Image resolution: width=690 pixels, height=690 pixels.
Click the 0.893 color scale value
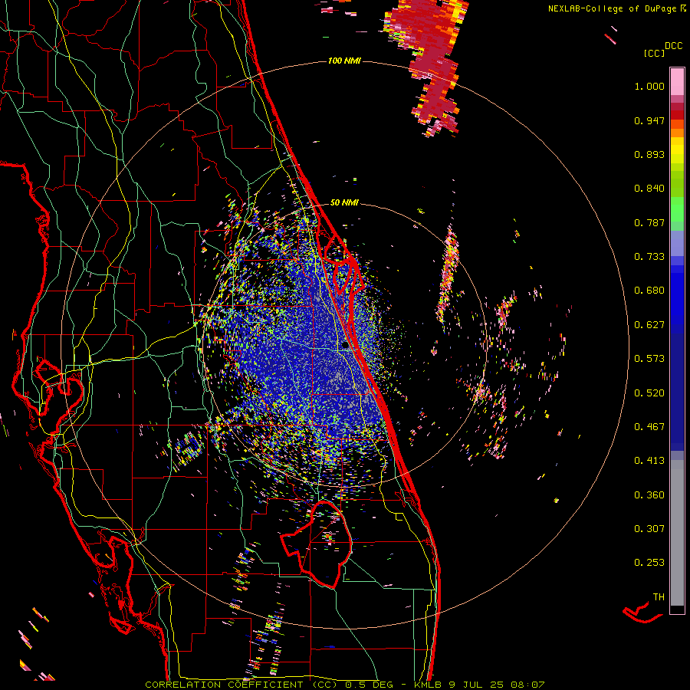click(x=649, y=154)
